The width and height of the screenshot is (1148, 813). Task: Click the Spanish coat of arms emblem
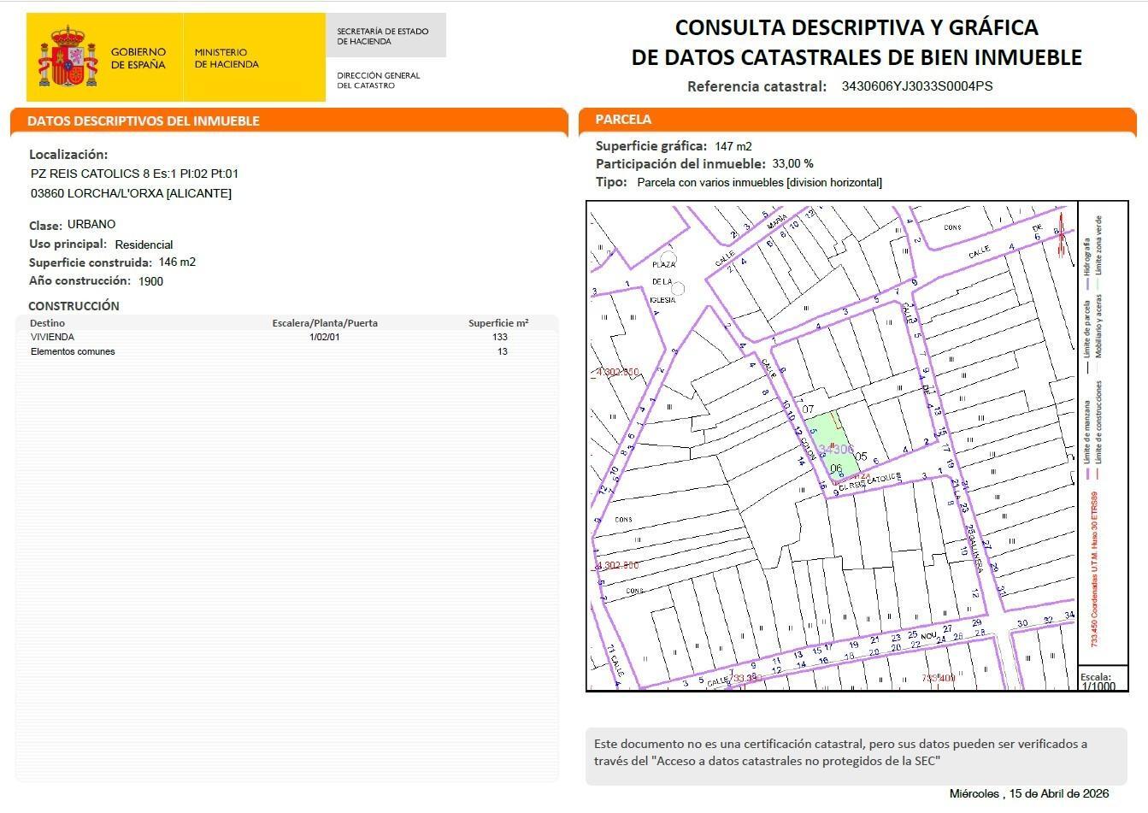tap(68, 57)
